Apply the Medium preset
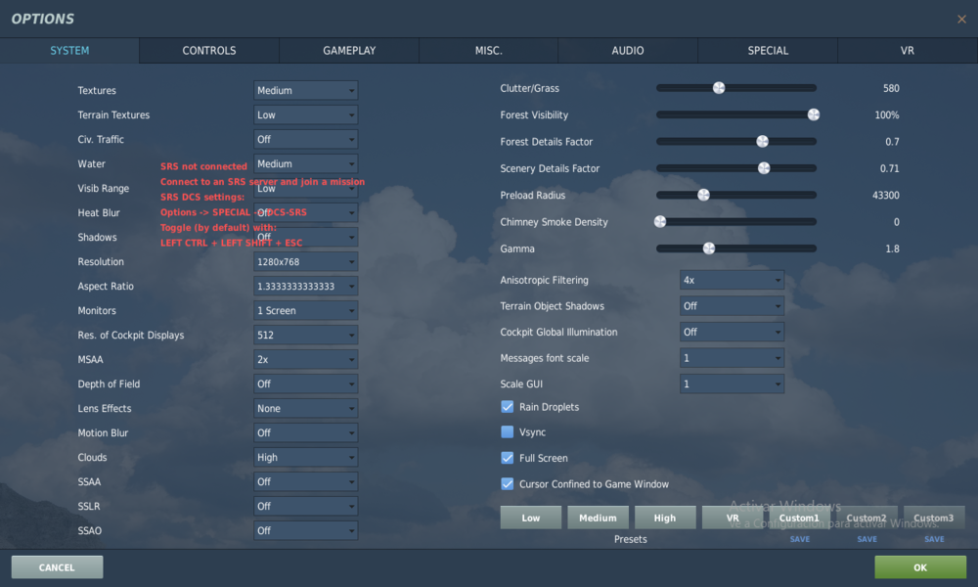Image resolution: width=978 pixels, height=587 pixels. (598, 518)
